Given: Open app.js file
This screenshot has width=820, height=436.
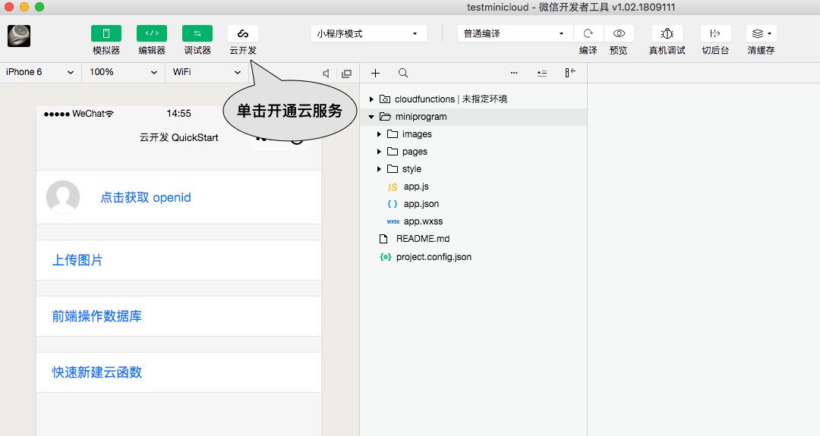Looking at the screenshot, I should (x=416, y=187).
